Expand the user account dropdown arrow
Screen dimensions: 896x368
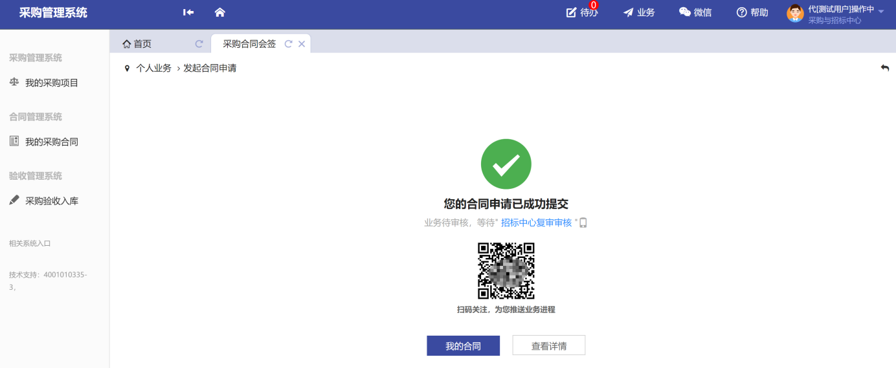click(x=881, y=11)
